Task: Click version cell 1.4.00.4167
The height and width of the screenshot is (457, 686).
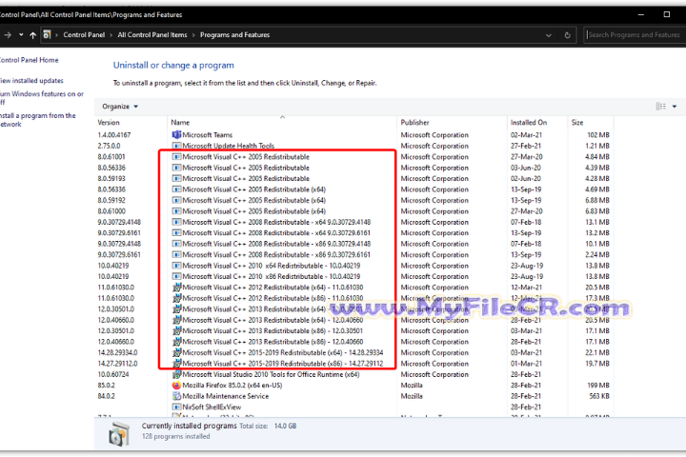Action: tap(114, 134)
